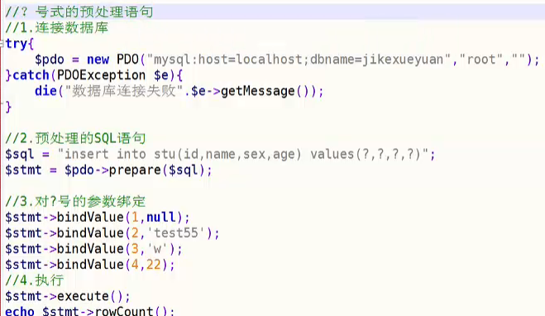Click the closing fold marker beside the final brace

click(x=2, y=103)
